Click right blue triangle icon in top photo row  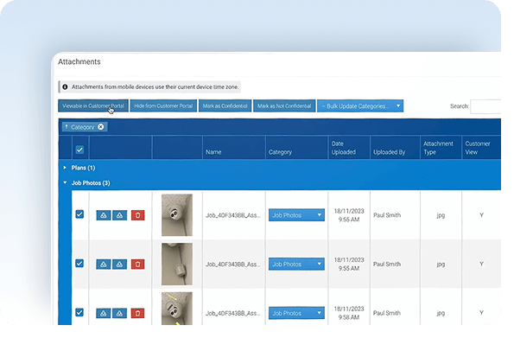(x=120, y=215)
